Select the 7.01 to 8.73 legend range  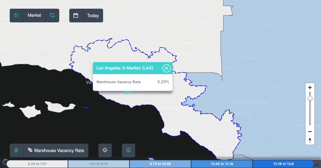pyautogui.click(x=99, y=164)
